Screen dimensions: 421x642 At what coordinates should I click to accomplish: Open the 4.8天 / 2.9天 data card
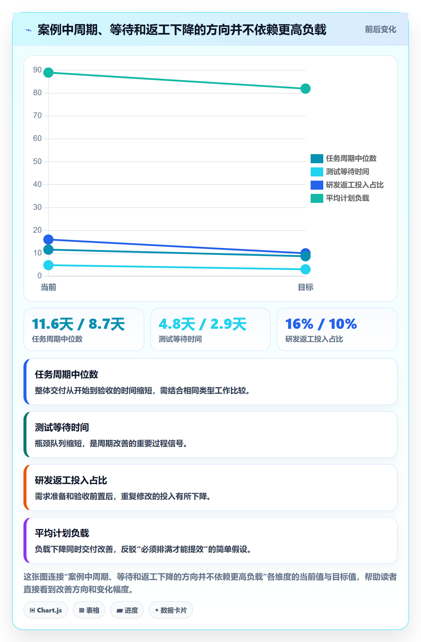210,329
